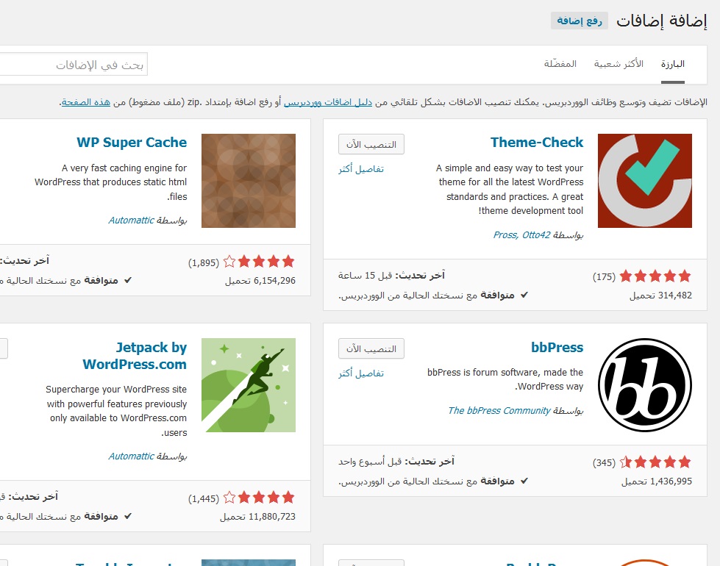
Task: Click the قبل أسبوع واحد last-updated text
Action: coord(370,462)
